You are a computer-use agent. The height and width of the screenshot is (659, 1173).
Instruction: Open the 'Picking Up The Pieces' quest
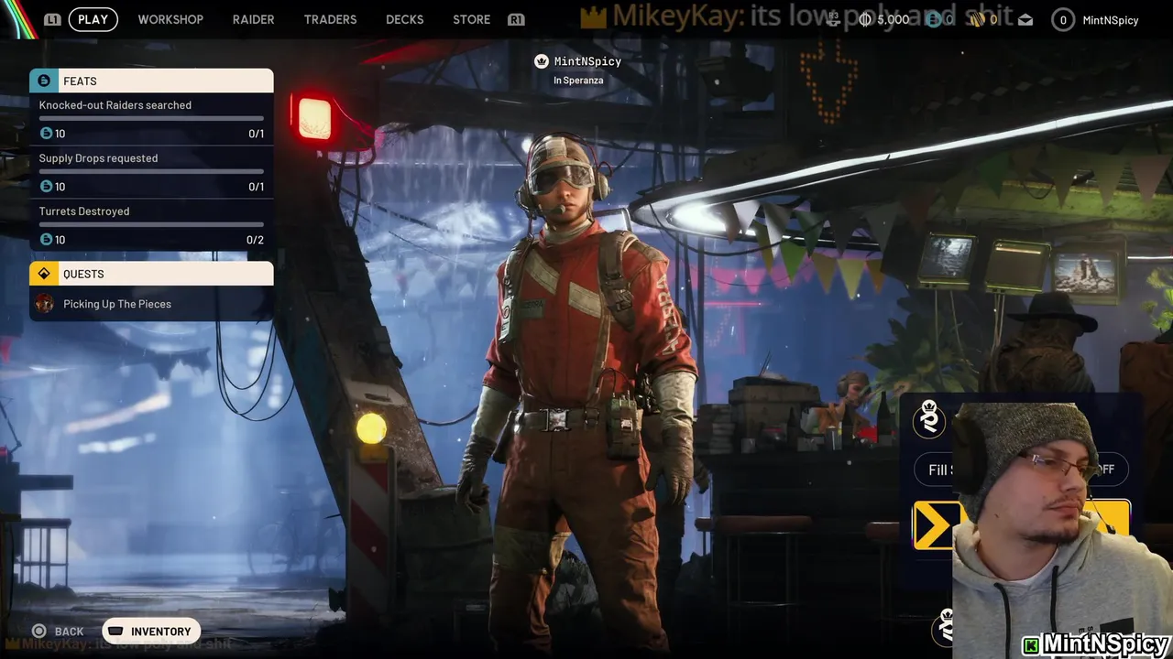151,304
